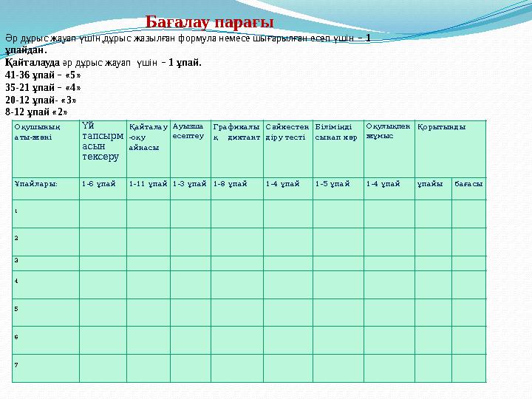Viewport: 532px width, 399px height.
Task: Click header cell 'Қорытынды'
Action: click(451, 149)
